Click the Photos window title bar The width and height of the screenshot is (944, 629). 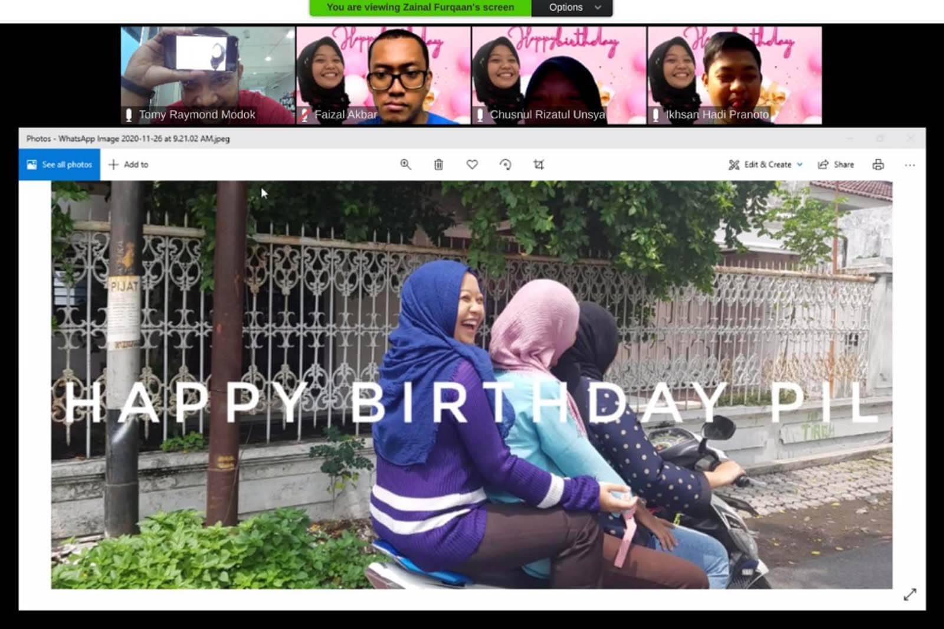413,139
